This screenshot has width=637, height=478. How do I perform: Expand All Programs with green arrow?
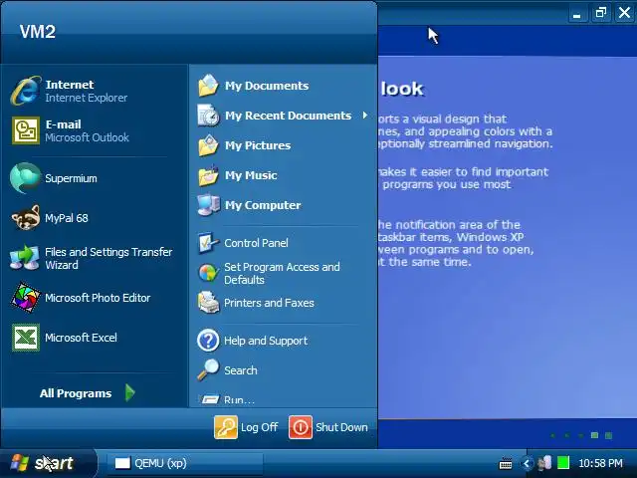[129, 392]
